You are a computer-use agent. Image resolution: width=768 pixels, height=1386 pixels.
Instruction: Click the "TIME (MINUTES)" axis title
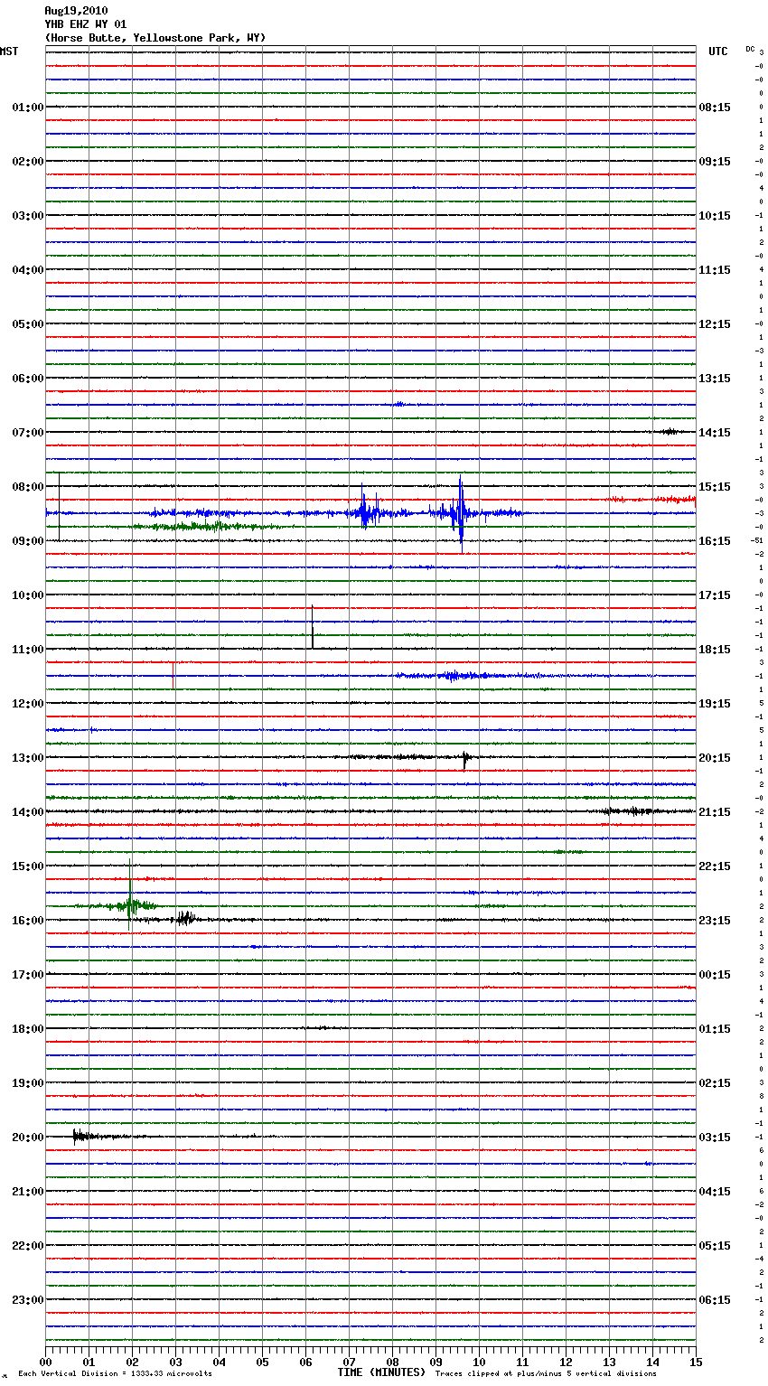(381, 1372)
